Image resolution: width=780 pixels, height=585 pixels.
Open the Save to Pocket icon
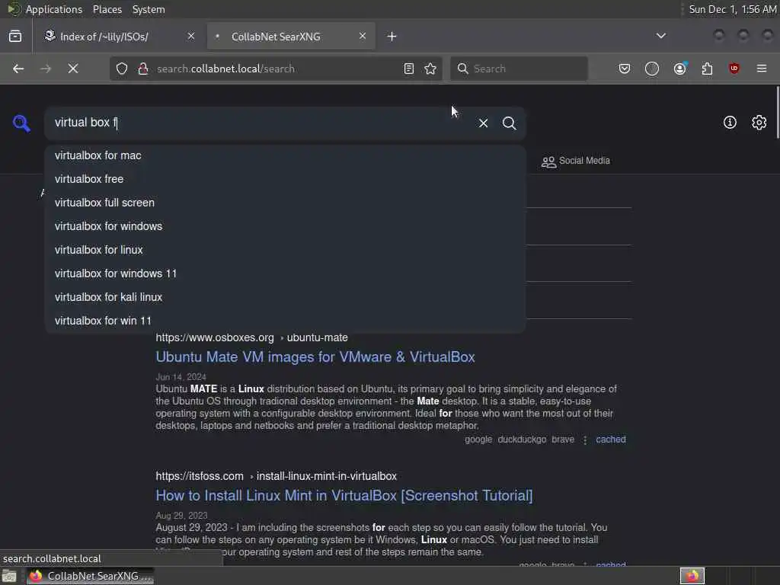click(625, 69)
